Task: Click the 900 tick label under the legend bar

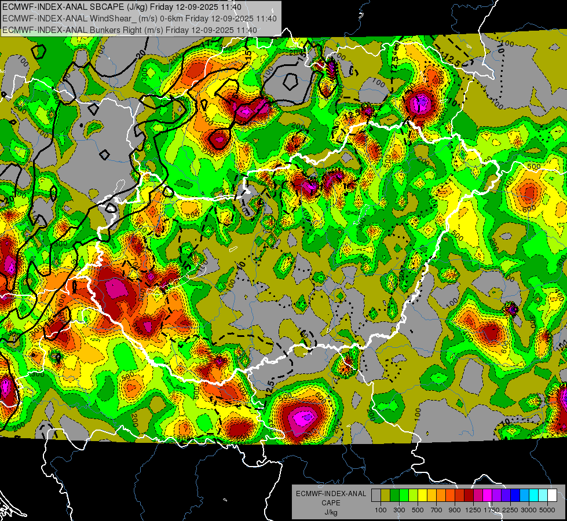Action: (455, 510)
